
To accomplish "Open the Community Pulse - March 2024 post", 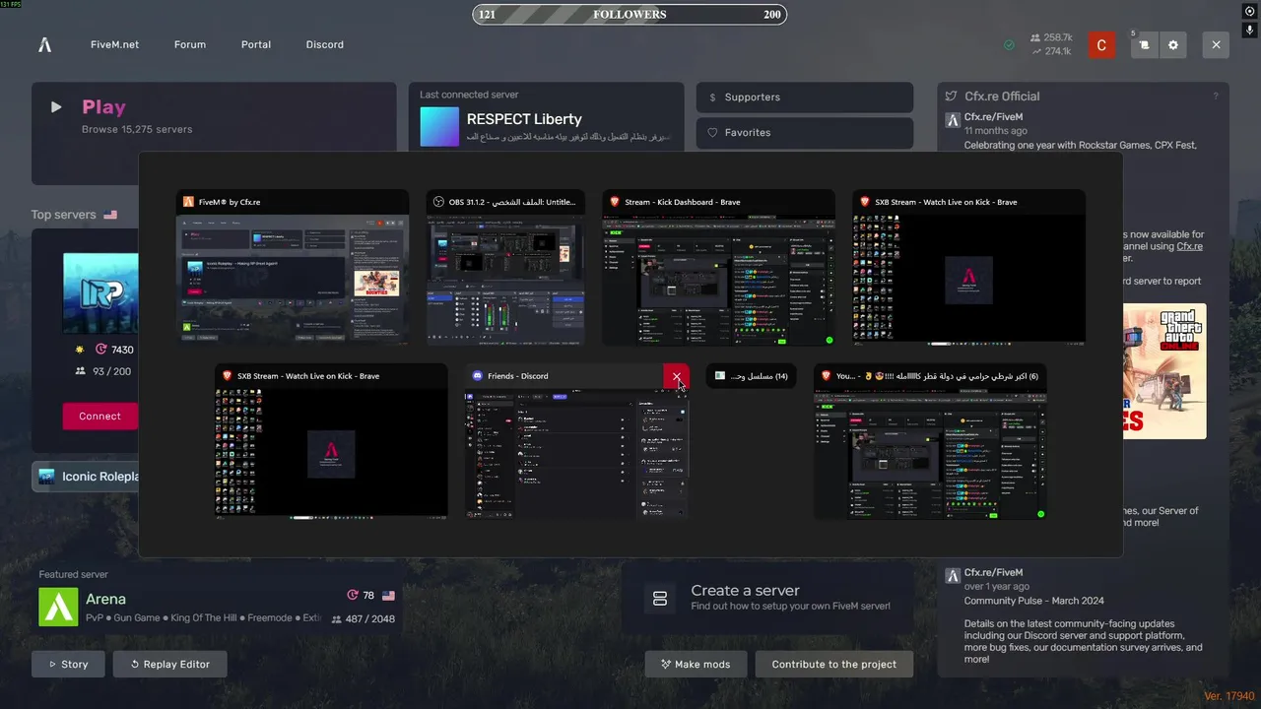I will point(1033,601).
